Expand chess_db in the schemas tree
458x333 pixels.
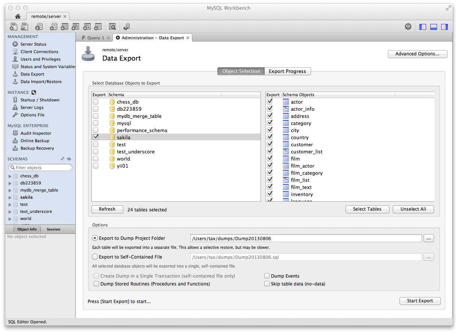coord(10,176)
